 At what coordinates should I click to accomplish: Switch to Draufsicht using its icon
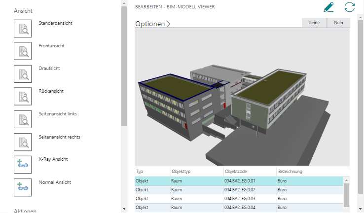pyautogui.click(x=23, y=73)
